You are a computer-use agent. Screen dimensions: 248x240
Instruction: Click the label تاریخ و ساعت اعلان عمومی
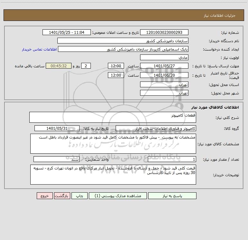[115, 33]
